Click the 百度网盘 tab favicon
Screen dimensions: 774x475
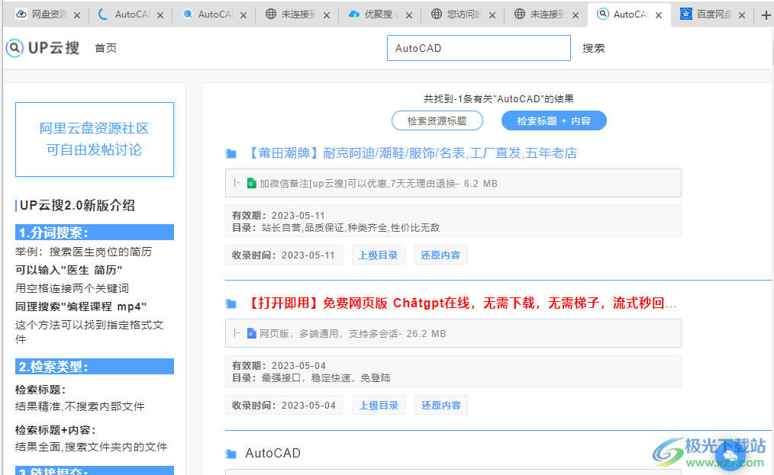click(x=685, y=14)
